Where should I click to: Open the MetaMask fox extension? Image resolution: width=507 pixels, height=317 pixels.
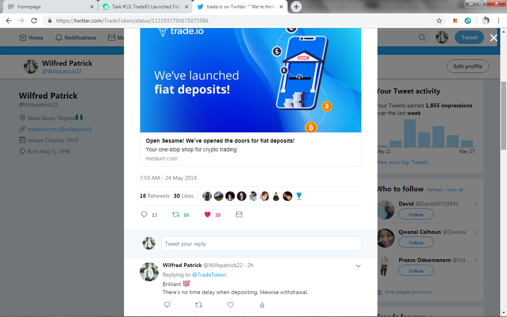pos(456,21)
